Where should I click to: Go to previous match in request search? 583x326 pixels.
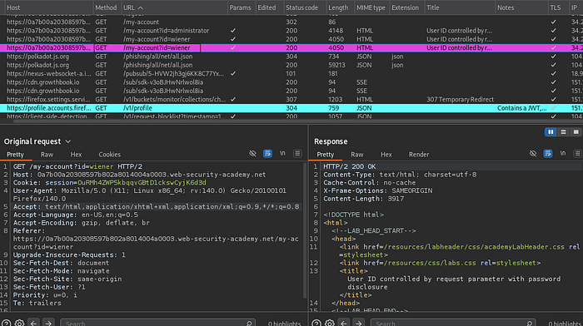pos(34,323)
